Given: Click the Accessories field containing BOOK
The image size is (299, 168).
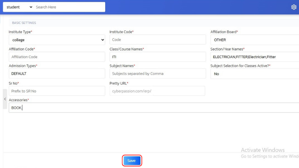Looking at the screenshot, I should pyautogui.click(x=153, y=108).
